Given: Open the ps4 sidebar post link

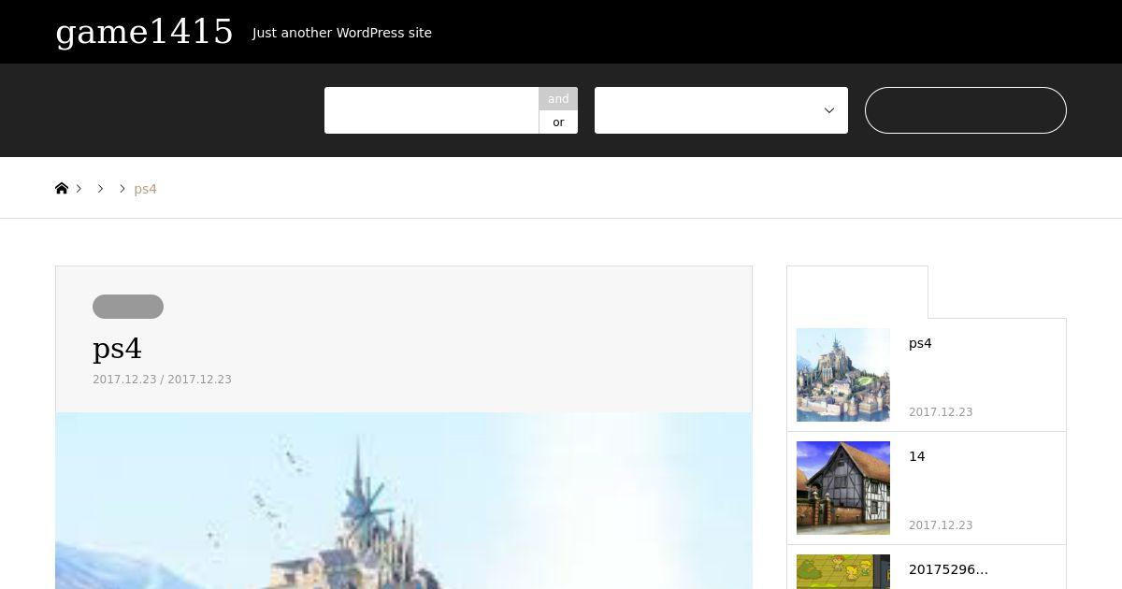Looking at the screenshot, I should coord(920,343).
